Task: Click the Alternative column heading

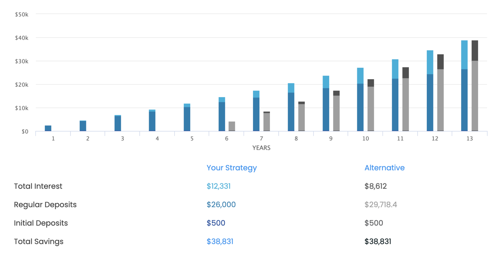Action: click(384, 168)
